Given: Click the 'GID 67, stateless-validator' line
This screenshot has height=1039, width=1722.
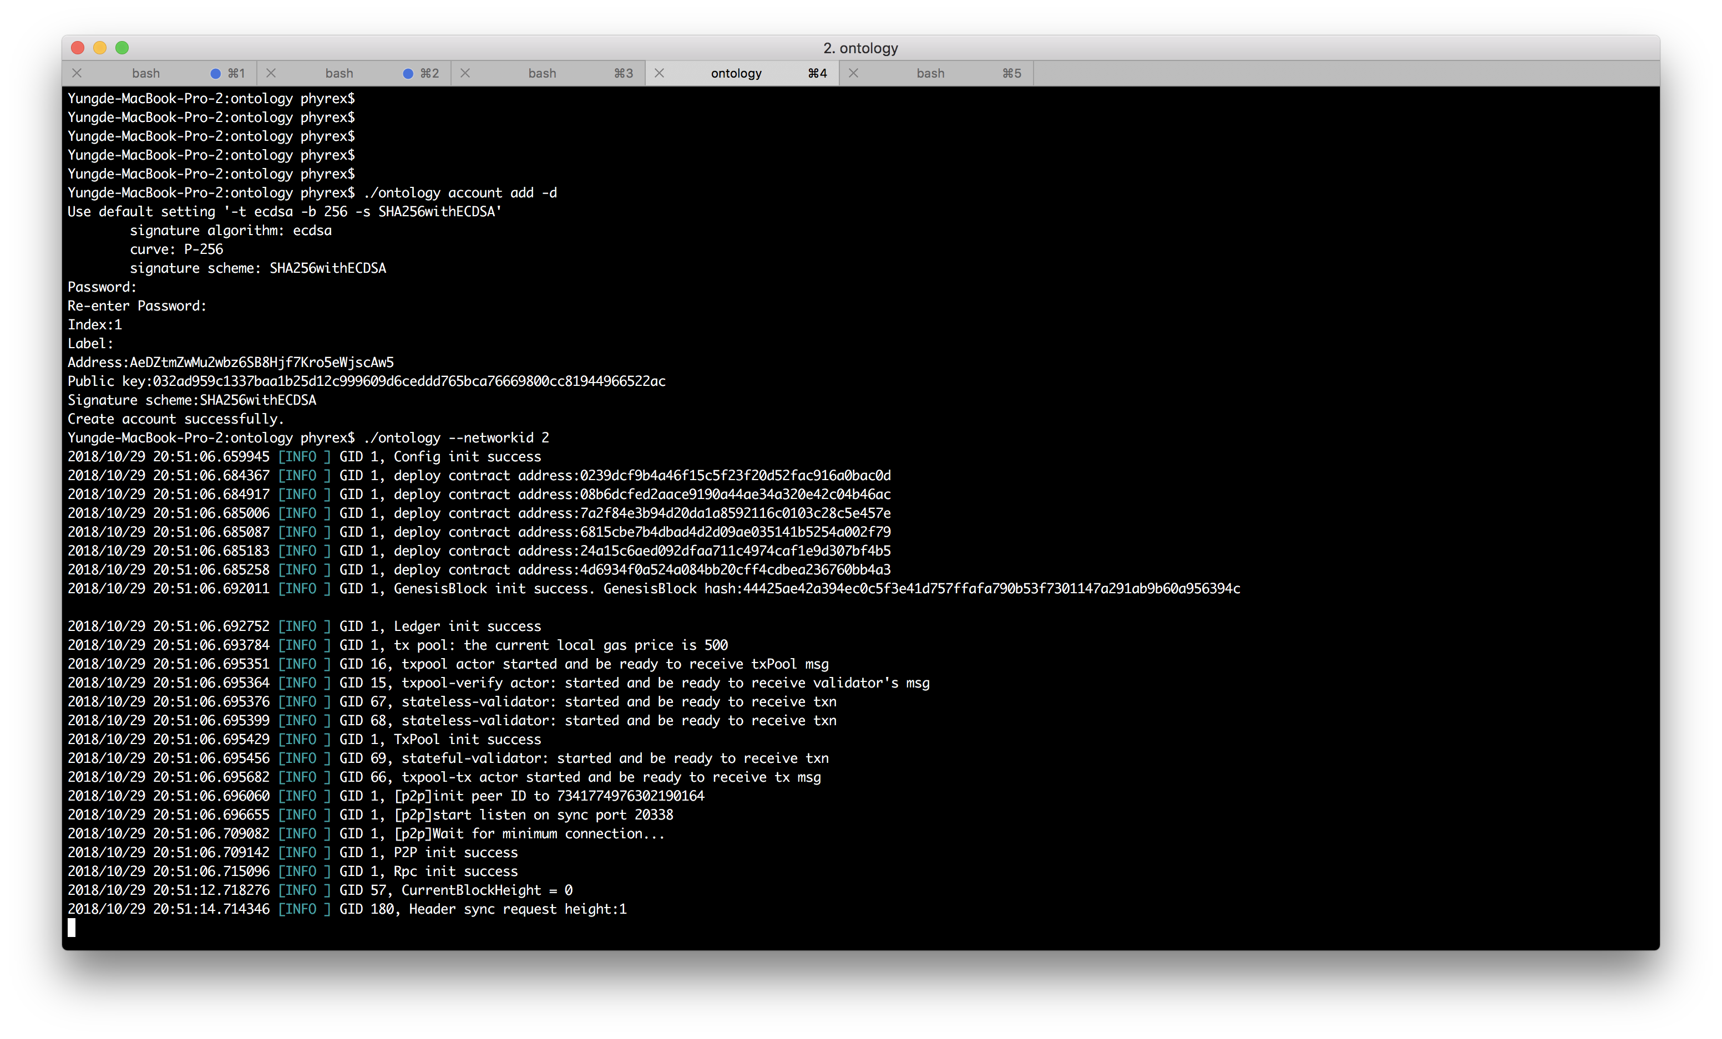Looking at the screenshot, I should click(452, 702).
